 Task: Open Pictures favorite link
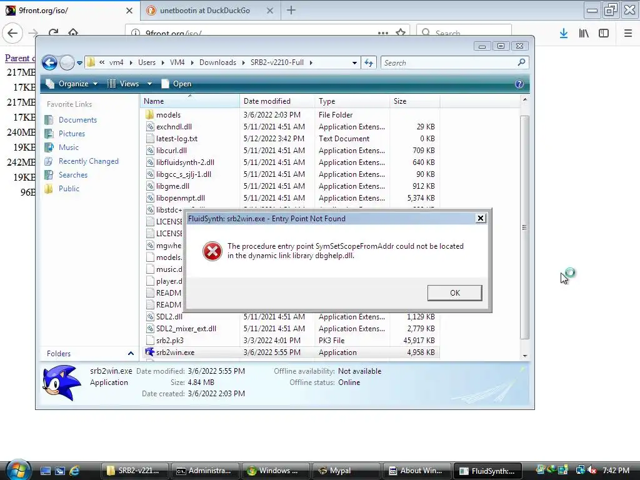[x=71, y=134]
